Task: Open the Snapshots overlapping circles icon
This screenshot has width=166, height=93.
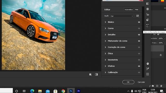Action: 148,20
